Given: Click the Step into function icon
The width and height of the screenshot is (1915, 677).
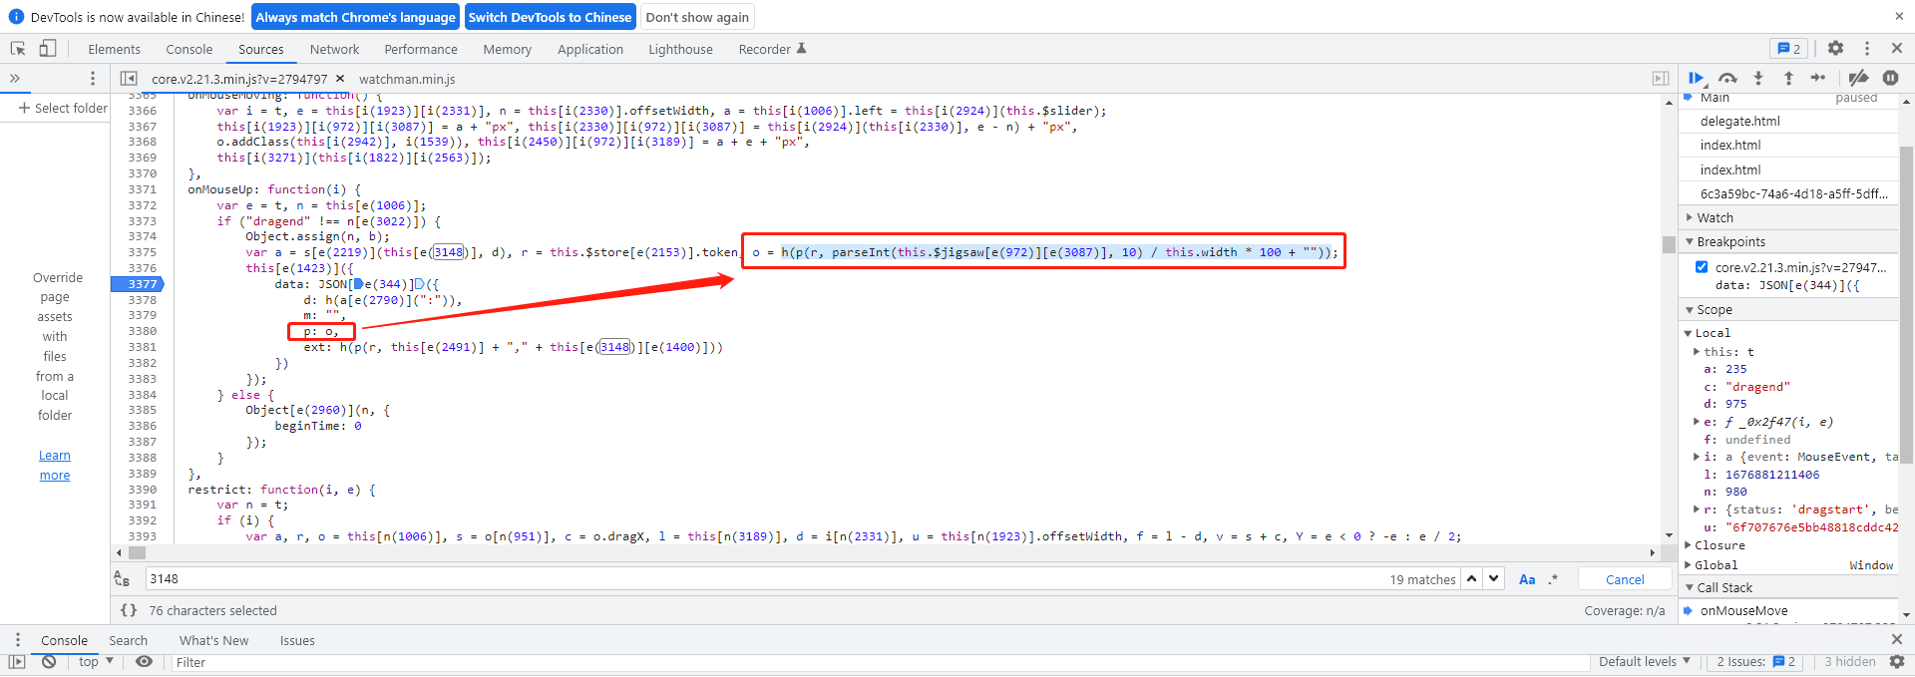Looking at the screenshot, I should (1758, 78).
